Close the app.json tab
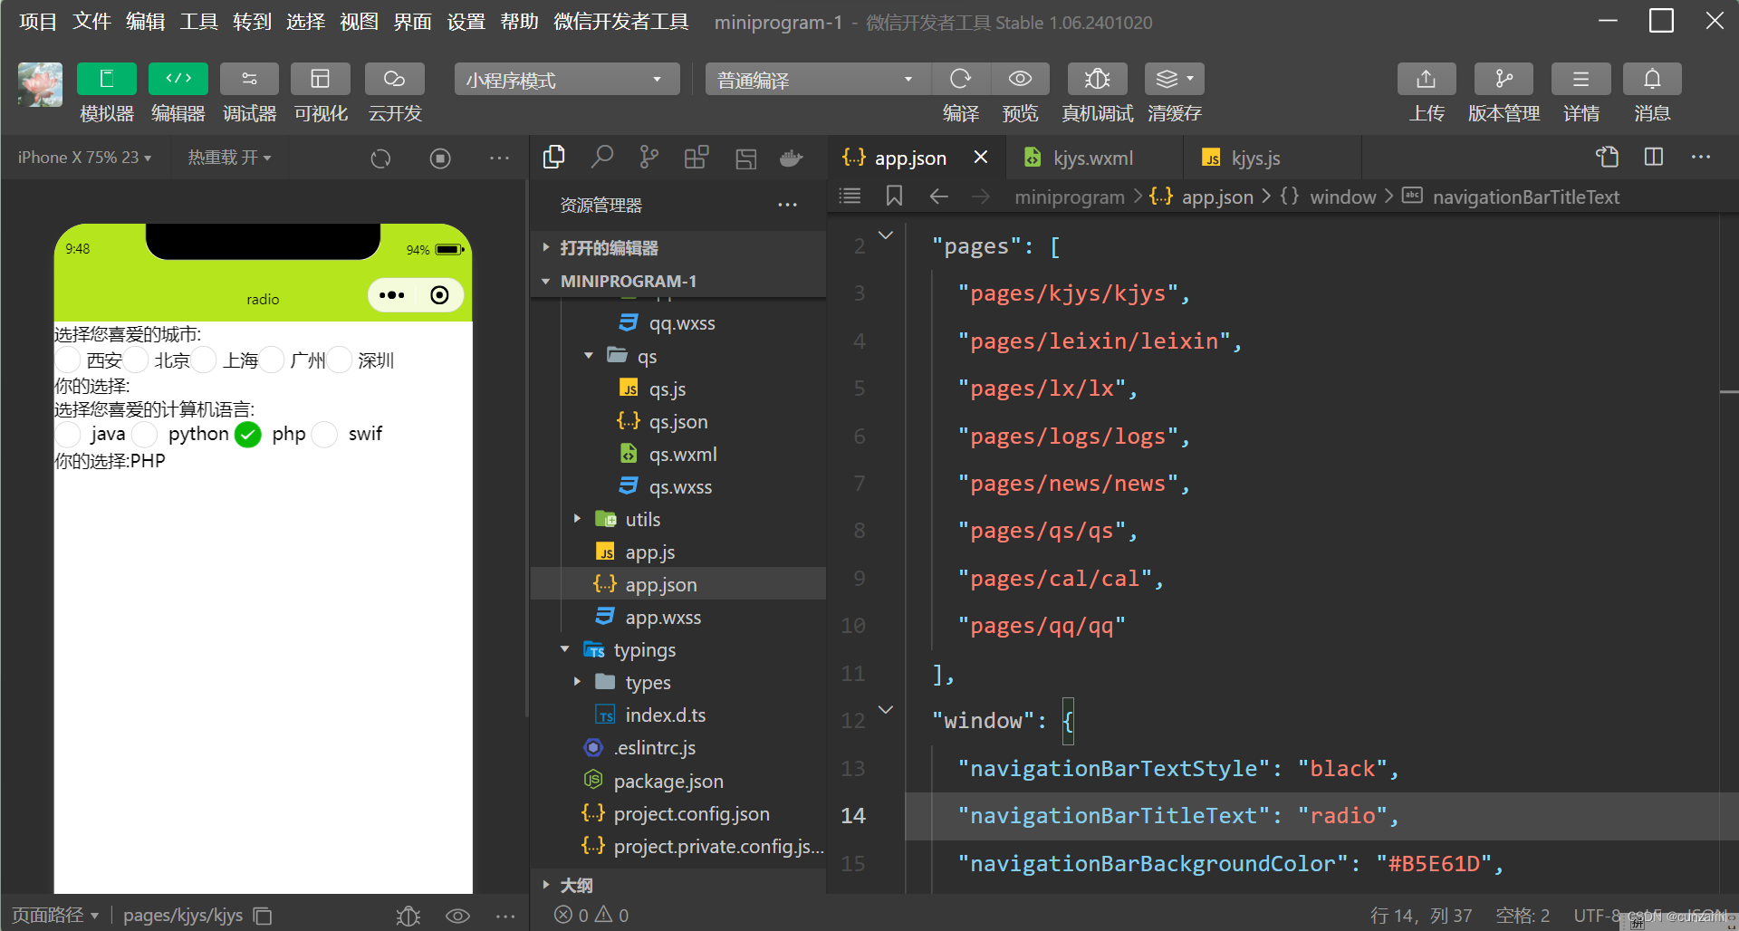Image resolution: width=1739 pixels, height=931 pixels. pyautogui.click(x=980, y=158)
